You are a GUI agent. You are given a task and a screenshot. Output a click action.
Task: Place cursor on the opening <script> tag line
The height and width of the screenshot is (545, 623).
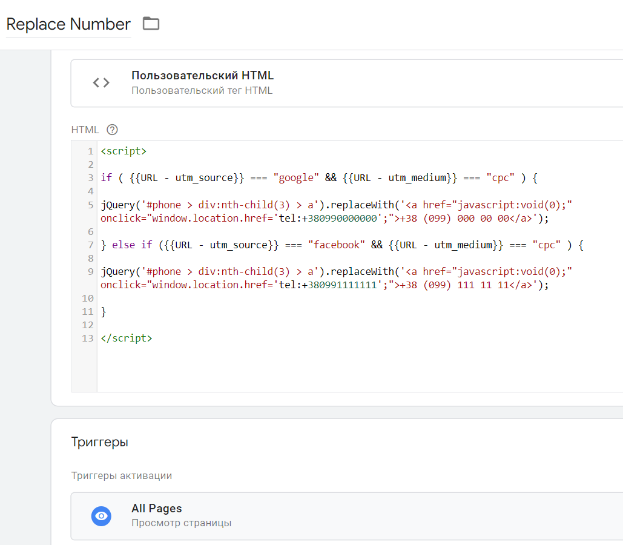(124, 151)
